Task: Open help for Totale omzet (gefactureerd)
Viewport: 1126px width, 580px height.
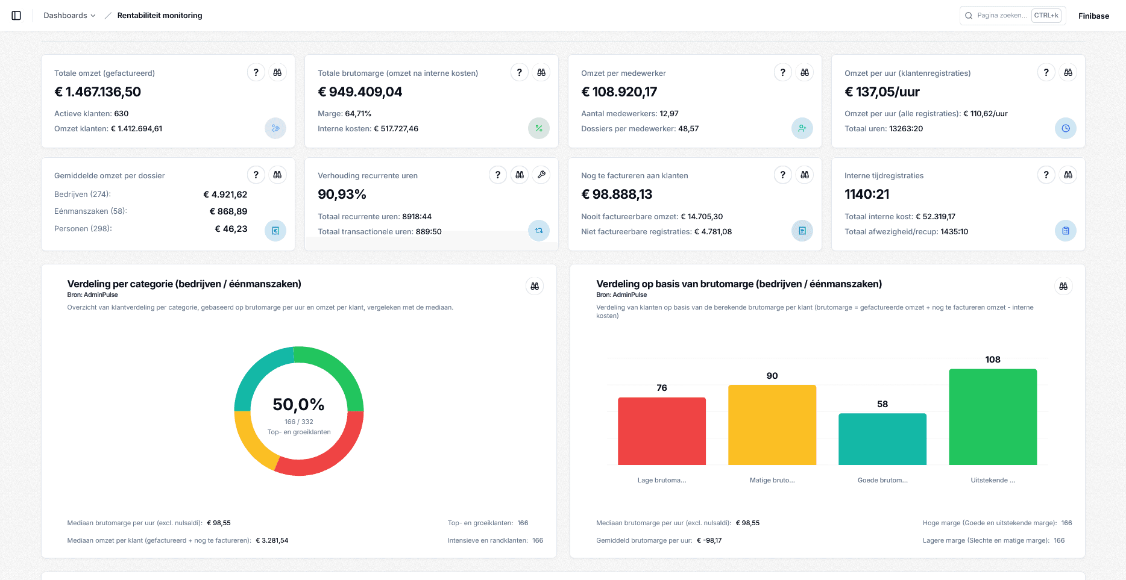Action: (x=256, y=72)
